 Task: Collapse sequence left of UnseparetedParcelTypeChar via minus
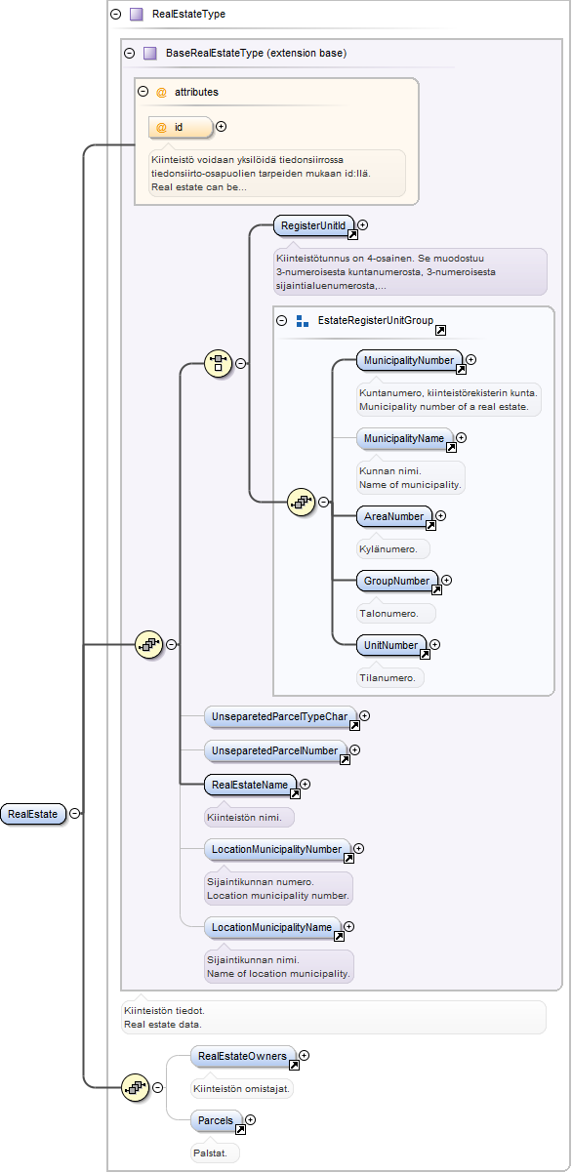[x=171, y=644]
